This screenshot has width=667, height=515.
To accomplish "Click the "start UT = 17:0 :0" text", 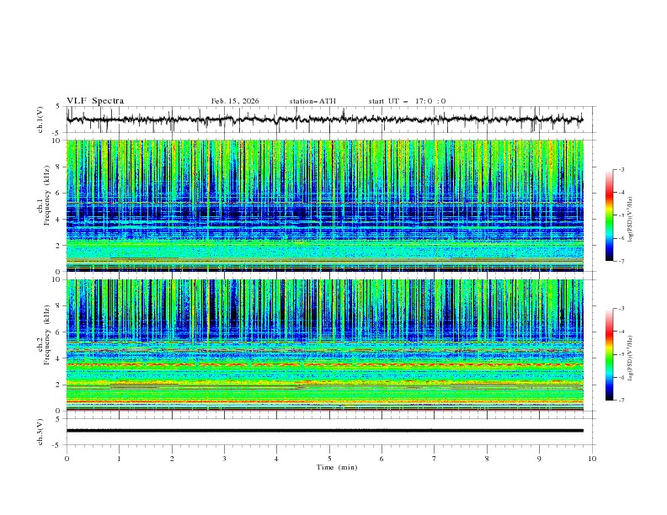I will pos(407,101).
